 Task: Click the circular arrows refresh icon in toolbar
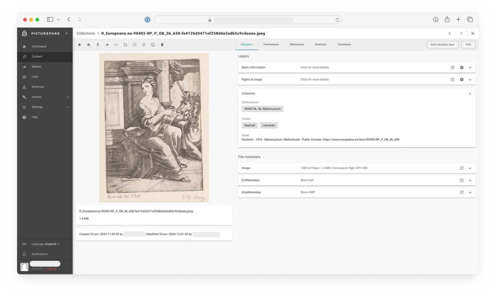pos(144,45)
